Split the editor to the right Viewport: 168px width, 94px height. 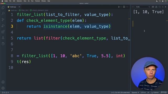[x=124, y=7]
